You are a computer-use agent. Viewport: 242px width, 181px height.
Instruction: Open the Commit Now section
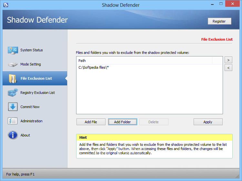[x=30, y=107]
